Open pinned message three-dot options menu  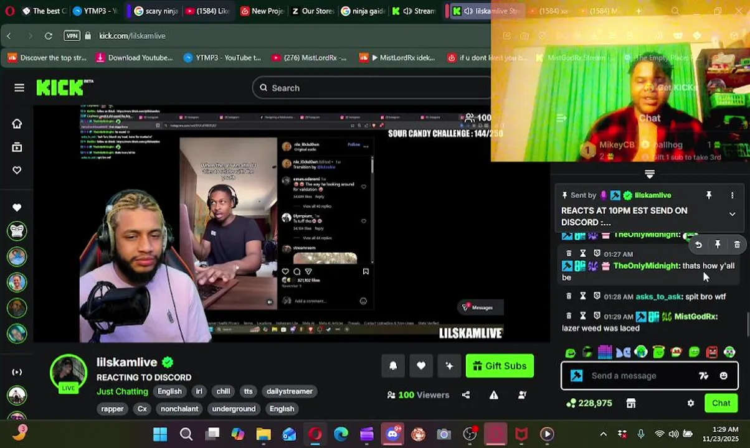(732, 195)
